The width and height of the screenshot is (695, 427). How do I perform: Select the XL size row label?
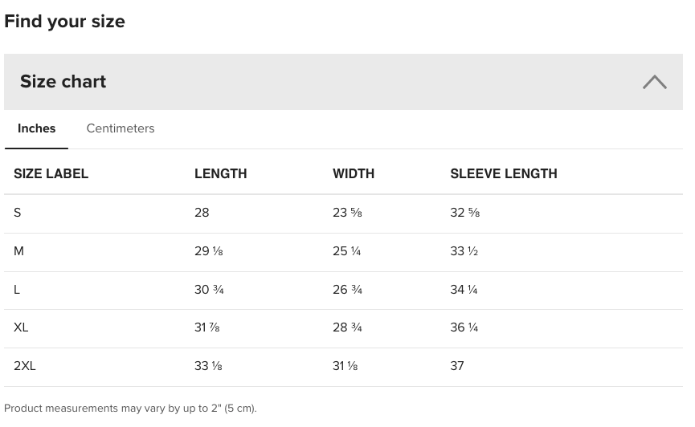(21, 327)
